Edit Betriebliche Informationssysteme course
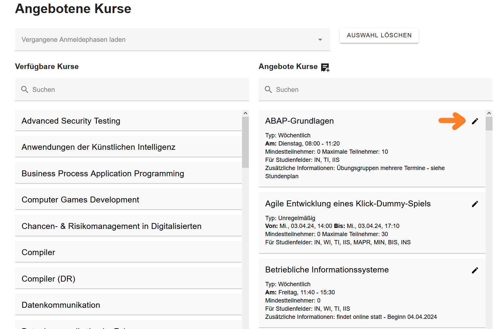 click(475, 270)
